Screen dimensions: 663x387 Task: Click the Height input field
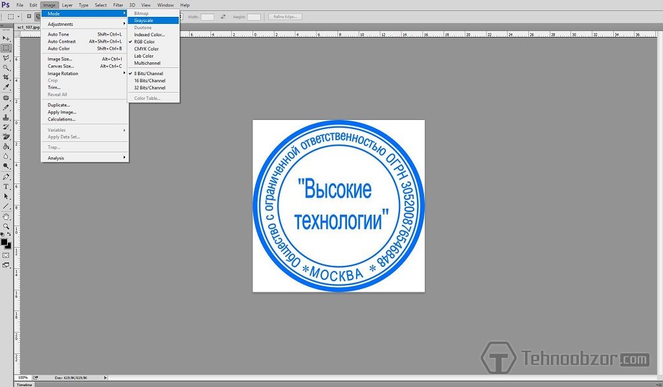(x=254, y=16)
